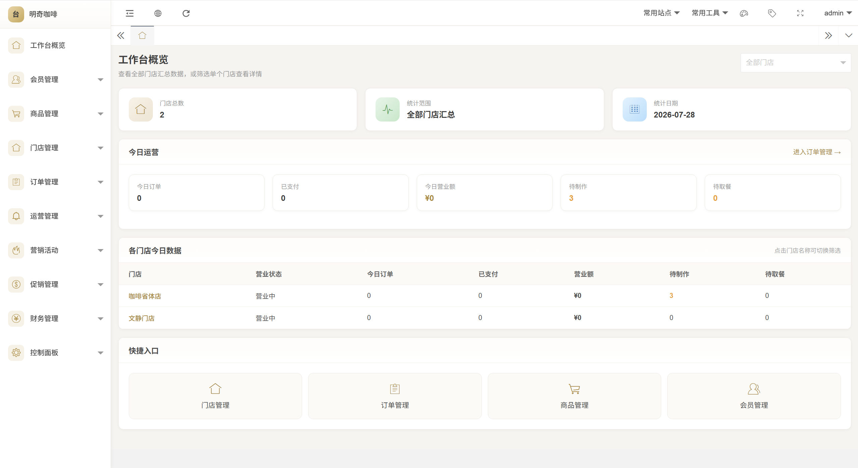
Task: Click the tag note icon
Action: (x=772, y=13)
